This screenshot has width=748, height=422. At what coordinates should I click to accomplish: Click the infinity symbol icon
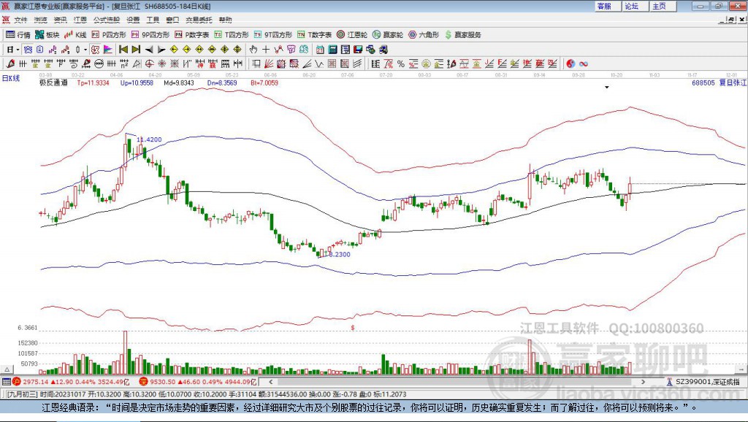(x=584, y=64)
